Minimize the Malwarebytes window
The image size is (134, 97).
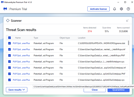tap(118, 2)
